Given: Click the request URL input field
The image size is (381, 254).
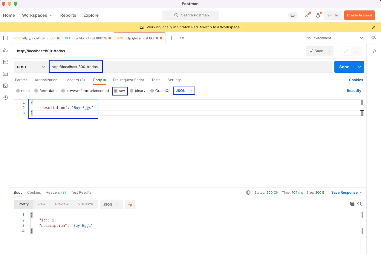Looking at the screenshot, I should pyautogui.click(x=190, y=67).
